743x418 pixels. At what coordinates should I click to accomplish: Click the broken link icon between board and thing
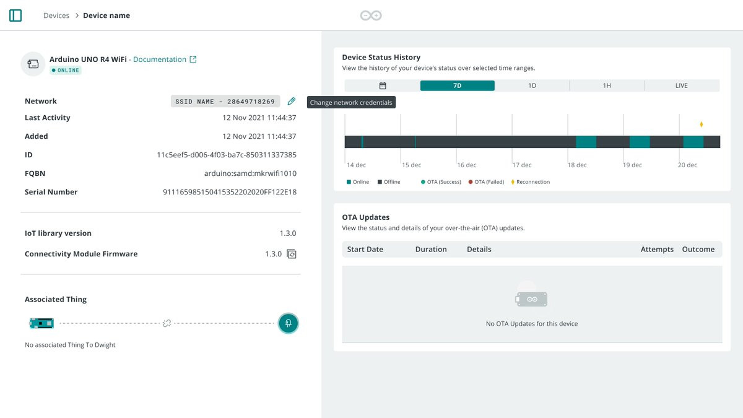(x=167, y=323)
